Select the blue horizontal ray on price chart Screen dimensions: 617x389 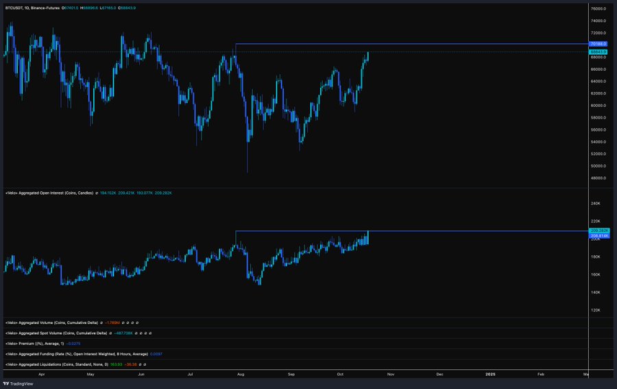coord(411,44)
